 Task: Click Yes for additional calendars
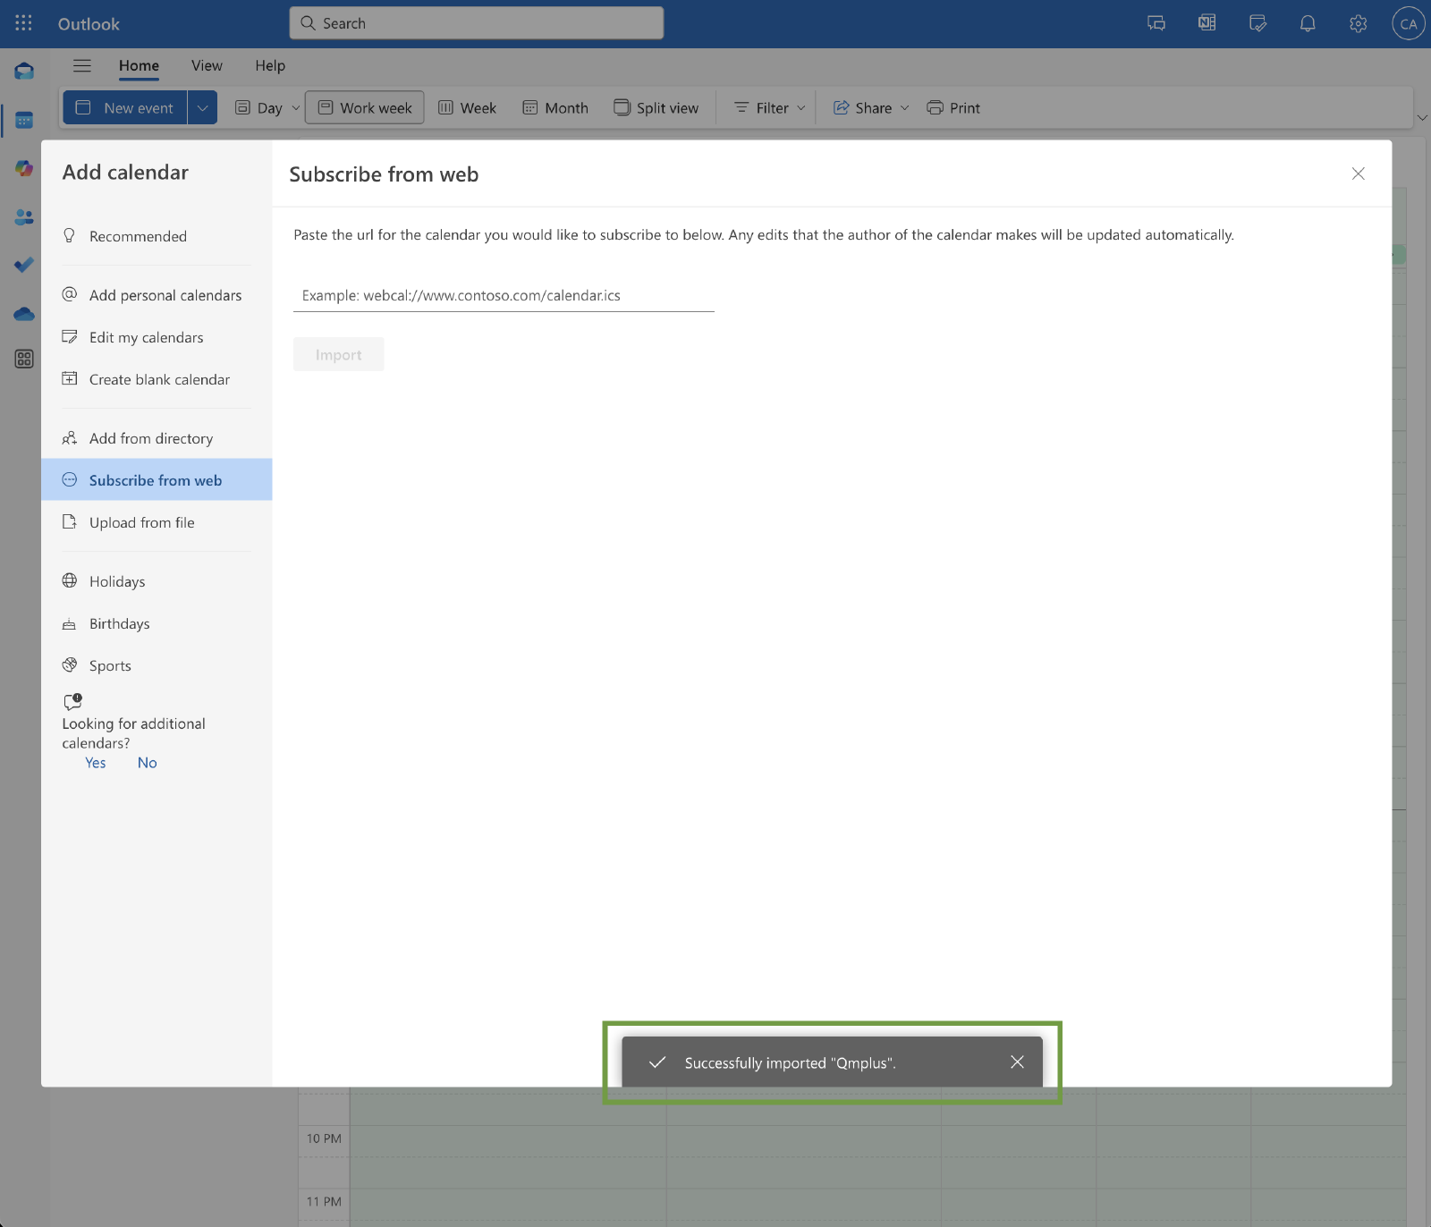coord(96,763)
